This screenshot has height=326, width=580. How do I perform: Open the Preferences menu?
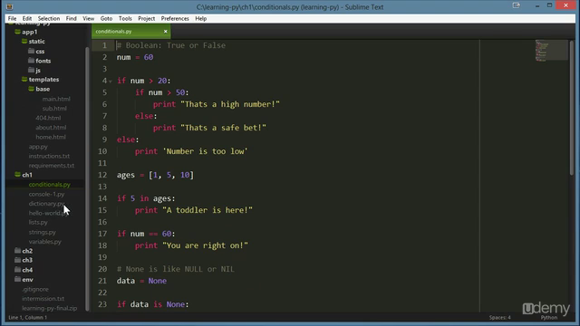175,18
